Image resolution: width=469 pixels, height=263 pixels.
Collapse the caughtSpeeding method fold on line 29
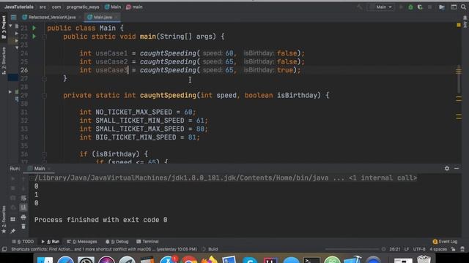point(44,96)
